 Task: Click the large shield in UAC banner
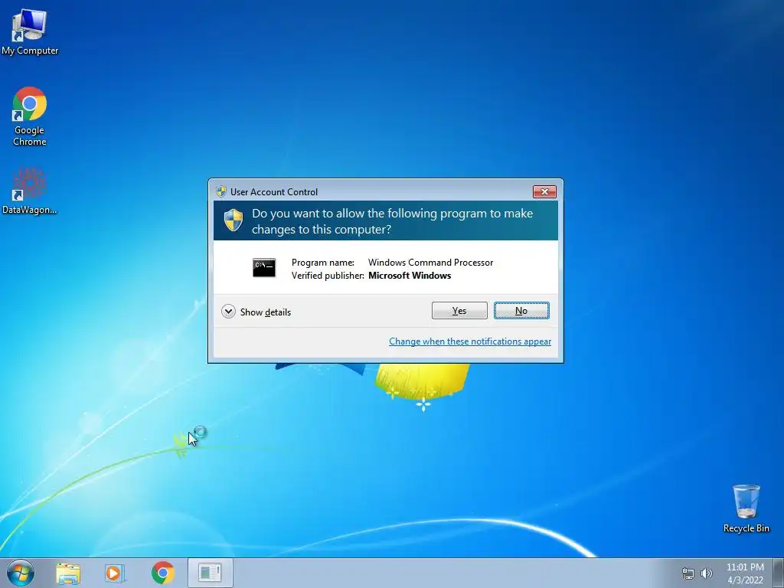(233, 220)
